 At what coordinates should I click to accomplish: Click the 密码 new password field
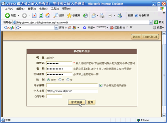59,69
